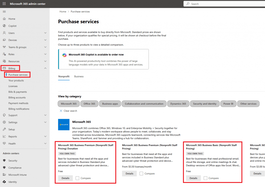This screenshot has width=265, height=187.
Task: Expand the Roles section chevron
Action: tap(45, 54)
